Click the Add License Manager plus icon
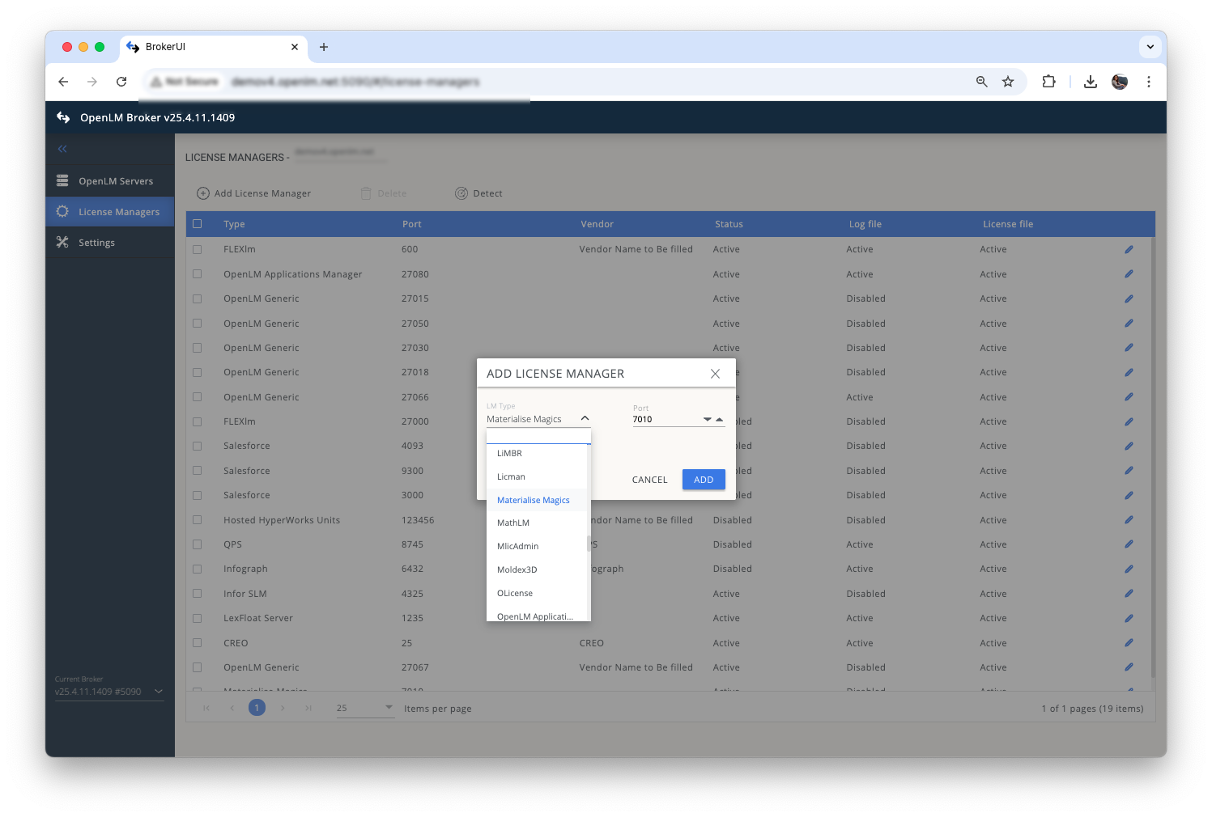Image resolution: width=1212 pixels, height=817 pixels. [x=202, y=193]
